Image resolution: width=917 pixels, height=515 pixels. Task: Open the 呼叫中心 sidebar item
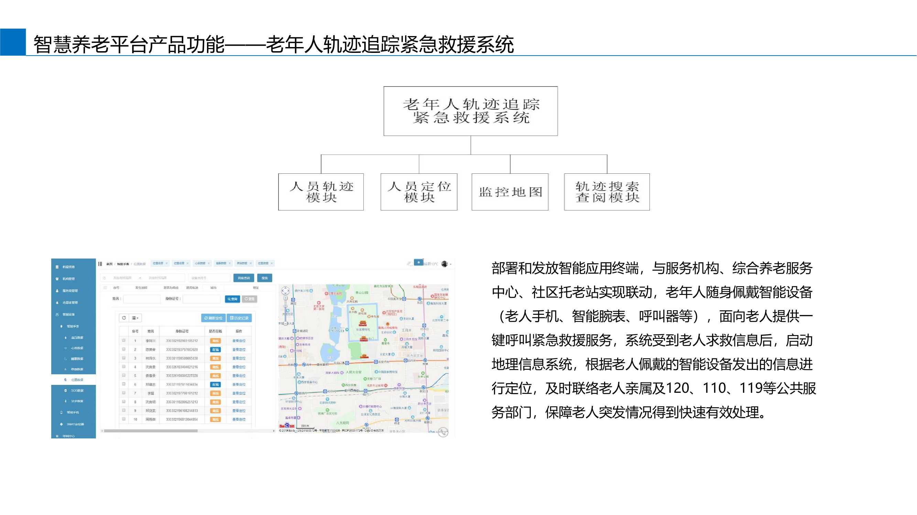[69, 436]
